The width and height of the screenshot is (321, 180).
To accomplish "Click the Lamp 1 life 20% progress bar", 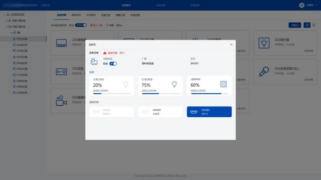I will point(112,94).
